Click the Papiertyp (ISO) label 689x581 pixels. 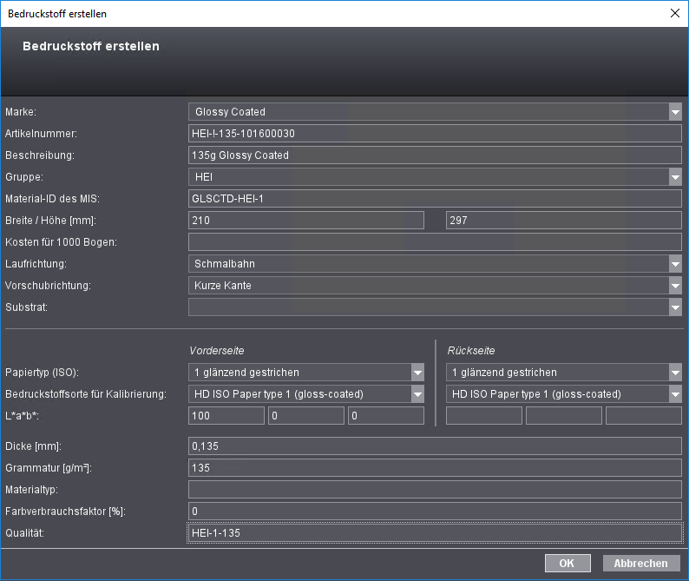pos(43,373)
